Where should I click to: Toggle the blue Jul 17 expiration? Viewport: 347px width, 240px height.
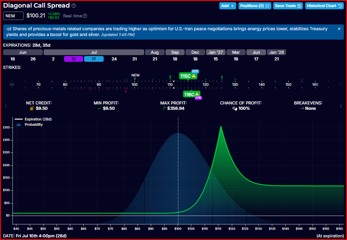point(94,59)
